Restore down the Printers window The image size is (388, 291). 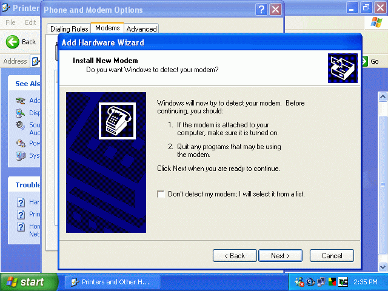(x=366, y=8)
